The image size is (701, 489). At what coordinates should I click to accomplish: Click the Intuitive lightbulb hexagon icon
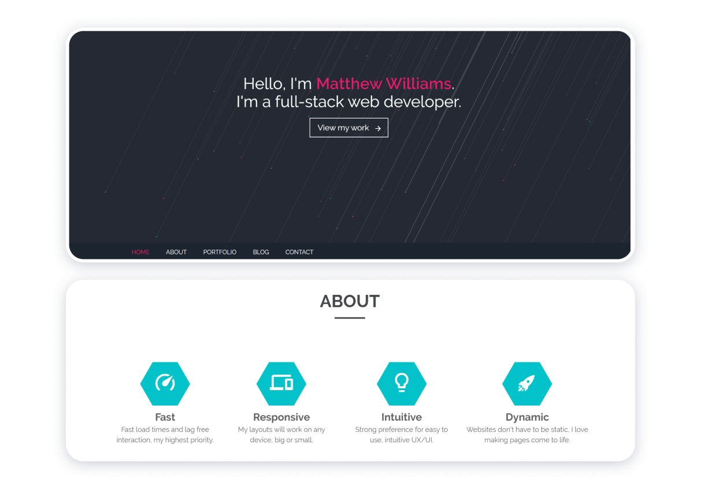(402, 383)
